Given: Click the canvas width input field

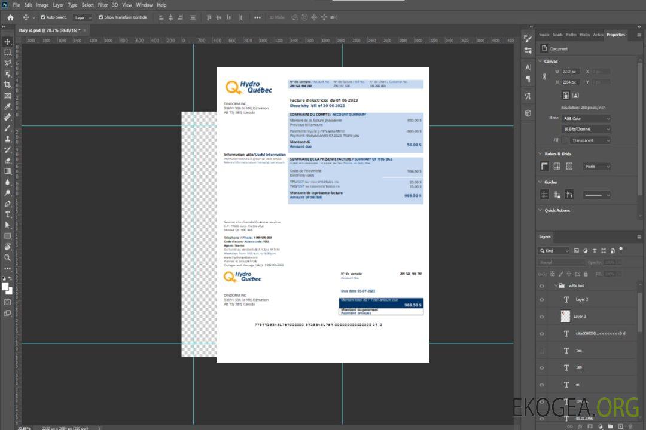Looking at the screenshot, I should pyautogui.click(x=571, y=72).
